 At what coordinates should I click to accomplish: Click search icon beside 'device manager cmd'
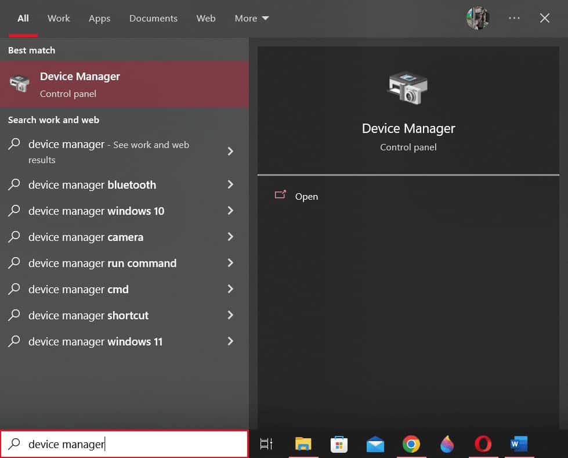(x=14, y=288)
